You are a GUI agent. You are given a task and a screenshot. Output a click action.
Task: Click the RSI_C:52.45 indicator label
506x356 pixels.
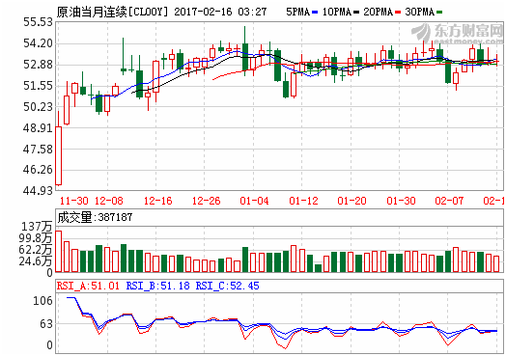(x=228, y=286)
